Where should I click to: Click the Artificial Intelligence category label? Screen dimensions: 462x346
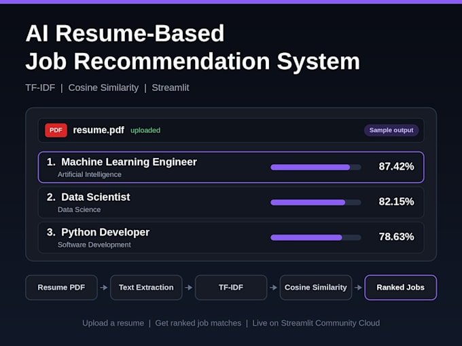coord(90,174)
